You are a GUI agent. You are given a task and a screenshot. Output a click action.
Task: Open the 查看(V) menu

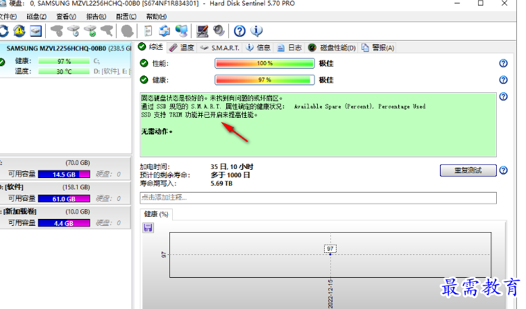(x=66, y=17)
